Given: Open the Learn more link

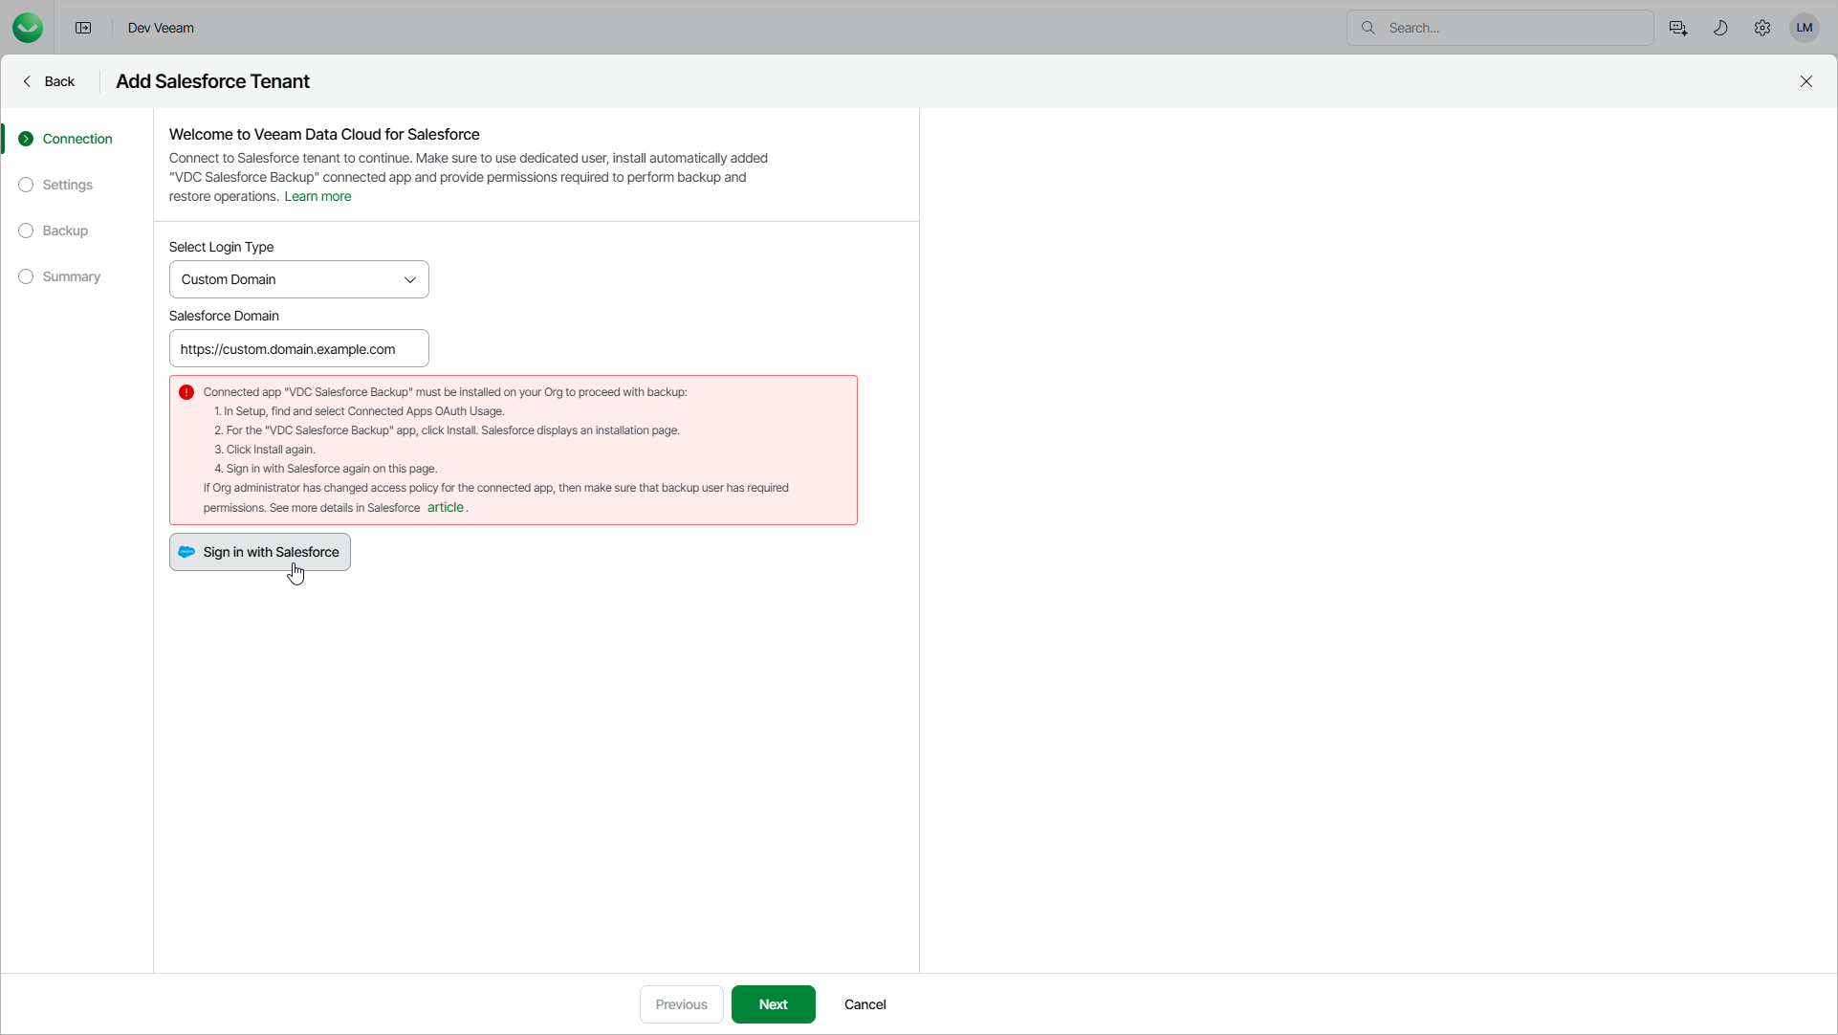Looking at the screenshot, I should click(x=317, y=196).
